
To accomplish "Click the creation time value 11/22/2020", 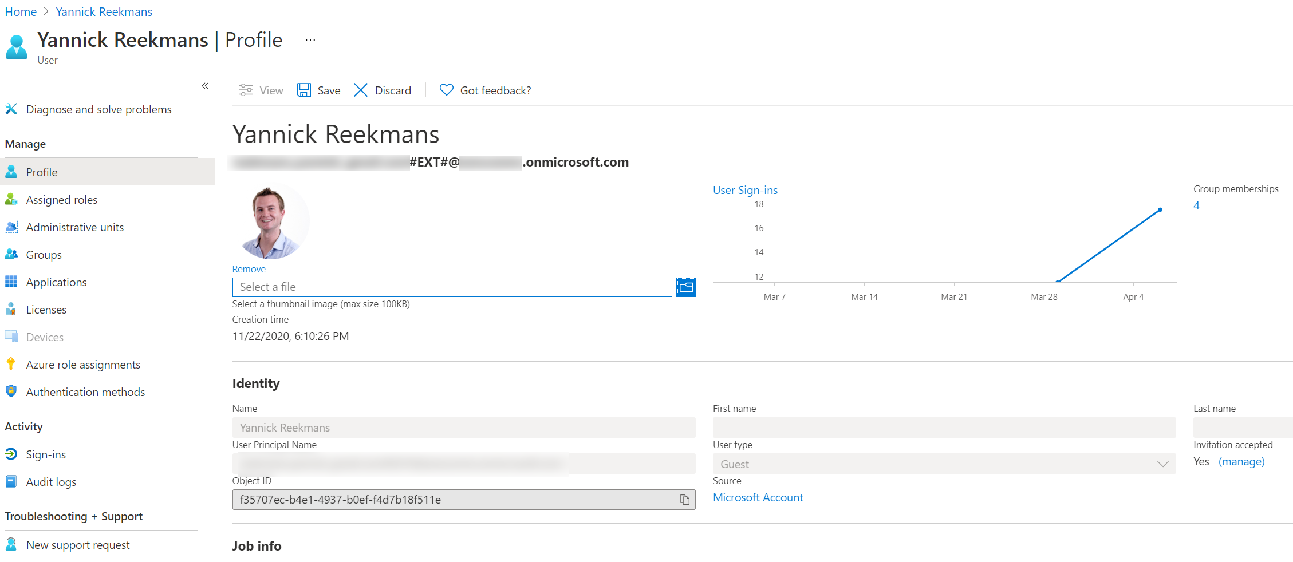I will coord(290,336).
